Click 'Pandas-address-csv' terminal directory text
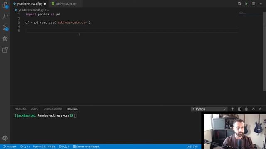Screen dimensions: 266x149 click(x=54, y=115)
